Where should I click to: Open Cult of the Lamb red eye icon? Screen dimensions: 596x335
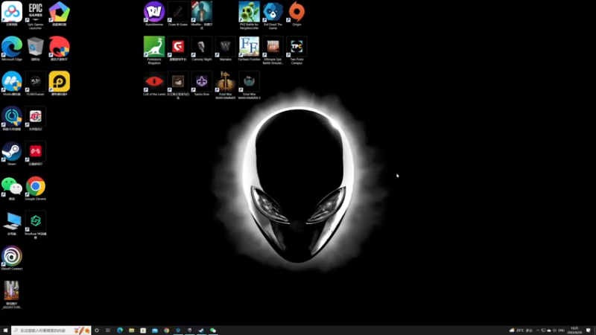pyautogui.click(x=154, y=83)
